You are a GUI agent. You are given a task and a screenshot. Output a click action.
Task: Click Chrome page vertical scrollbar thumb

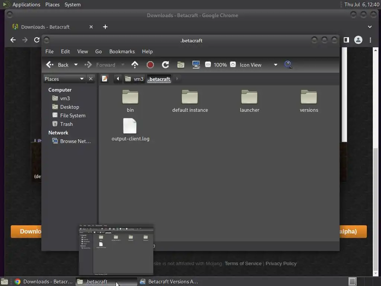pos(375,209)
